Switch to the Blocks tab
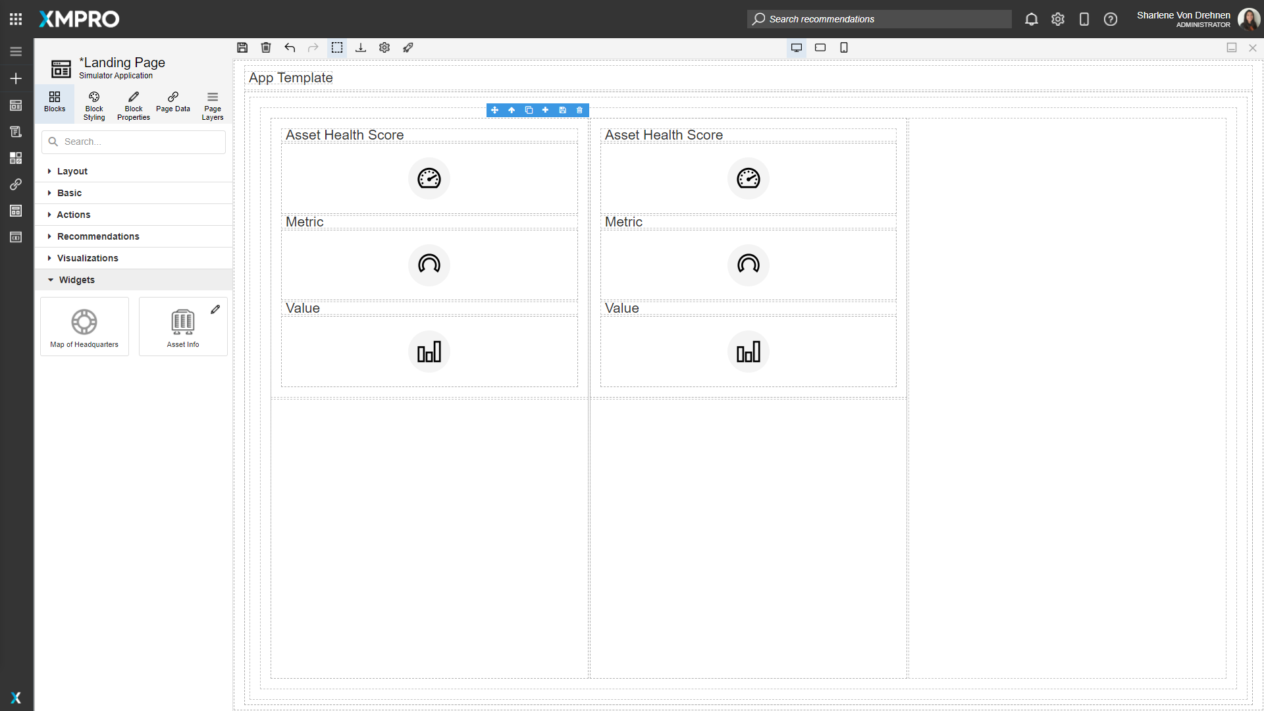Screen dimensions: 1264x711 click(54, 104)
